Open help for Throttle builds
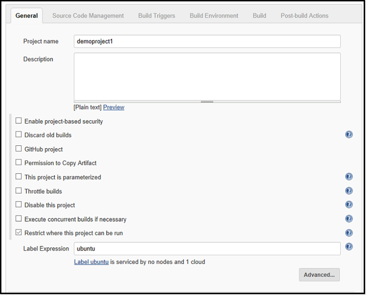Screen dimensions: 366x295 [x=349, y=191]
